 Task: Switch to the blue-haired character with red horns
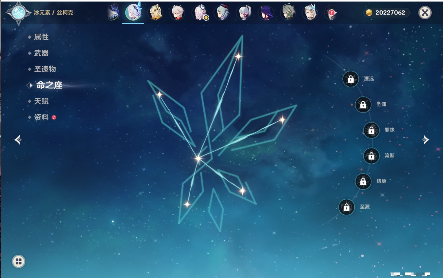tap(222, 13)
